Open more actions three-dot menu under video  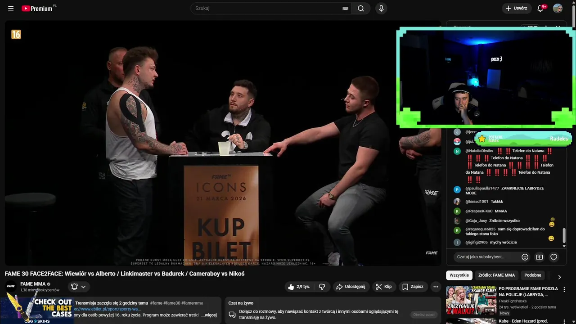(x=436, y=287)
